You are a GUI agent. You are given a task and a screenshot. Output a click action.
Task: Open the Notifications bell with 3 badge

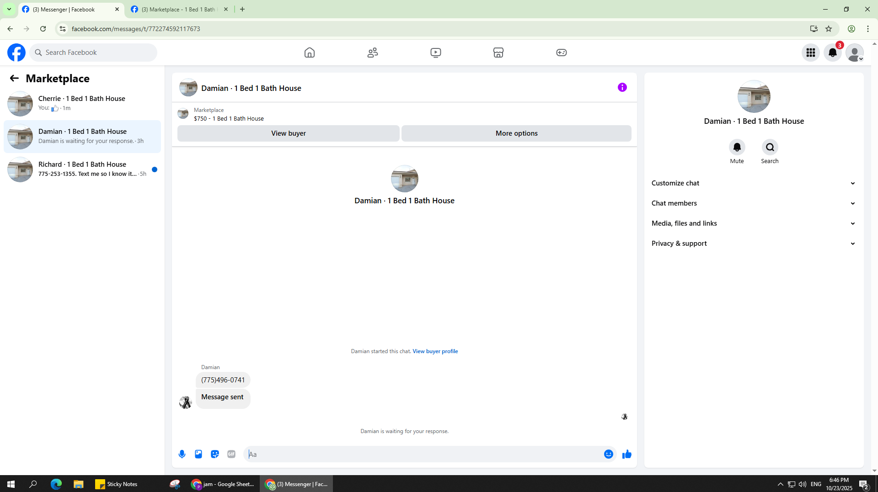833,53
